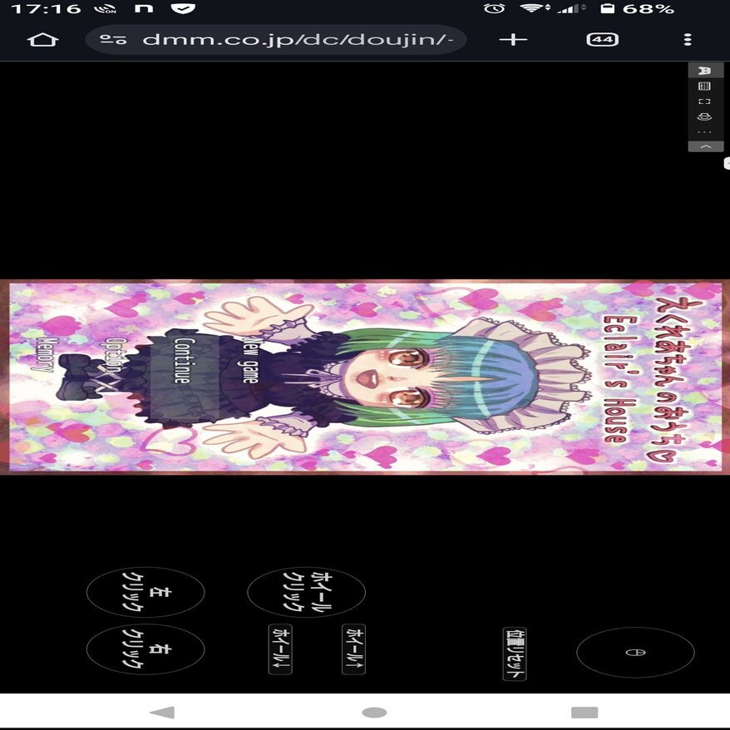
Task: Tap the ホイール↓ scroll-down button
Action: (280, 649)
